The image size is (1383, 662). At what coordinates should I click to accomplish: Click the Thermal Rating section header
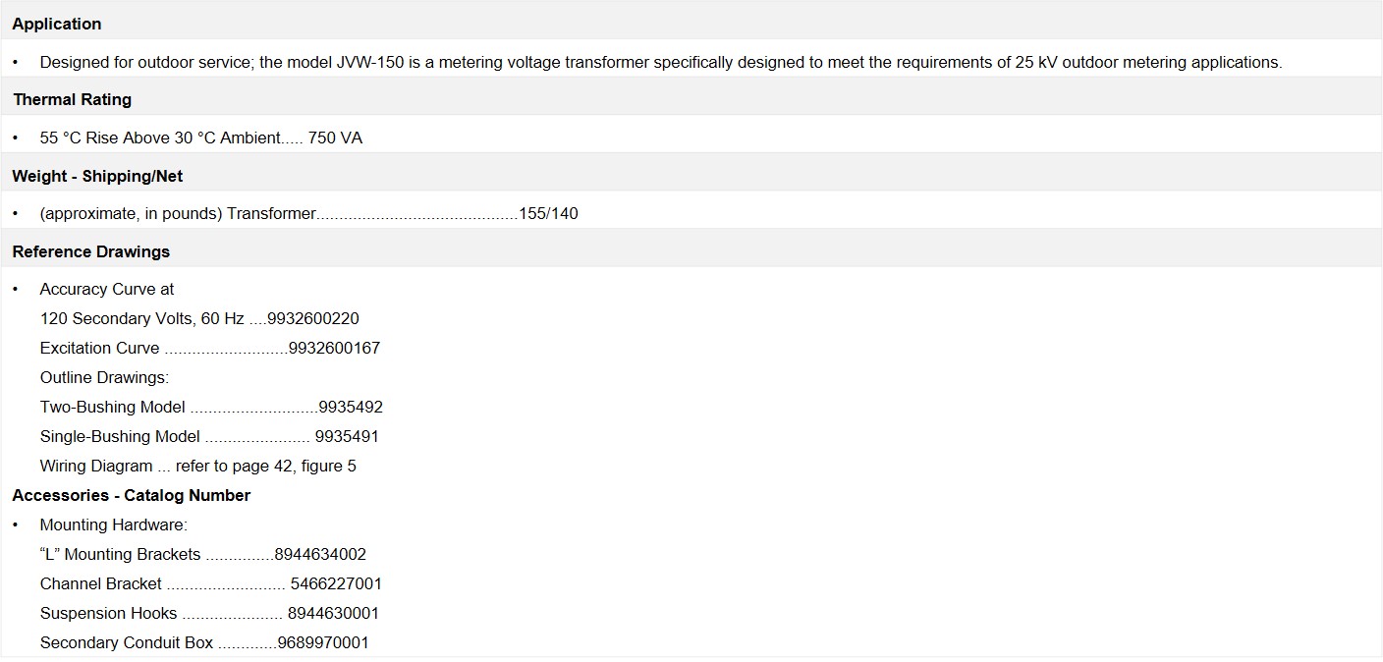72,99
